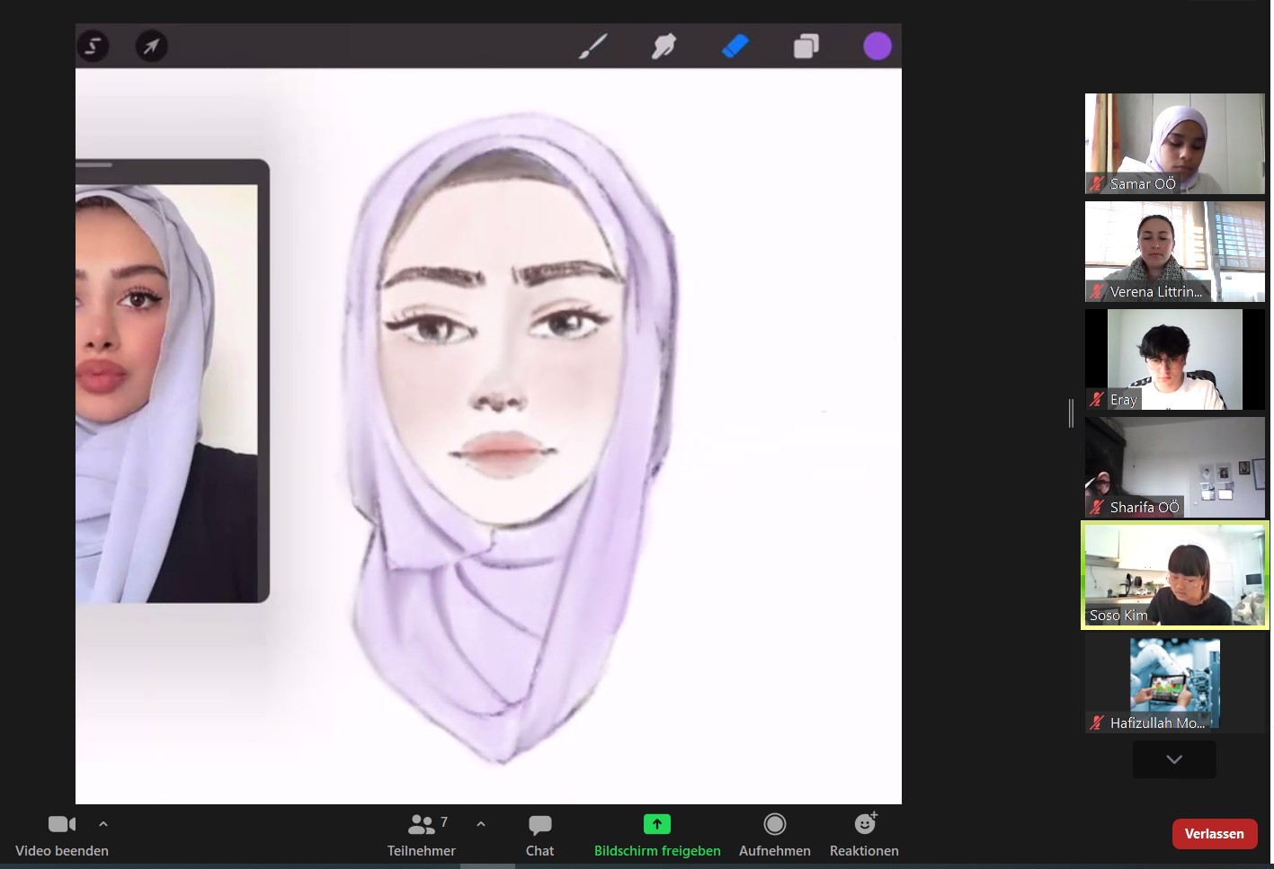Open the layers panel icon
The width and height of the screenshot is (1274, 869).
806,46
